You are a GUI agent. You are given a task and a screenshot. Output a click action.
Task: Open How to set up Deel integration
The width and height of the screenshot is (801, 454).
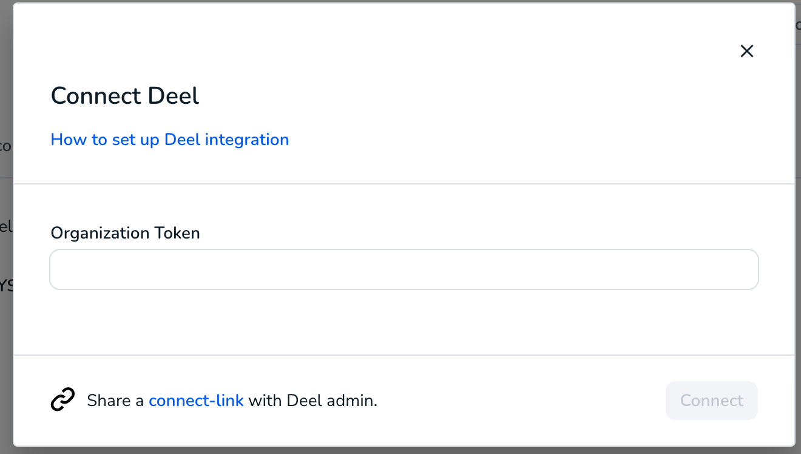point(170,140)
